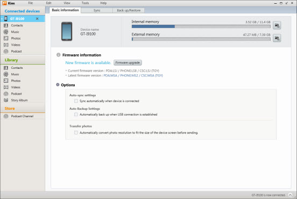Click the Auto-sync settings label

click(x=82, y=95)
